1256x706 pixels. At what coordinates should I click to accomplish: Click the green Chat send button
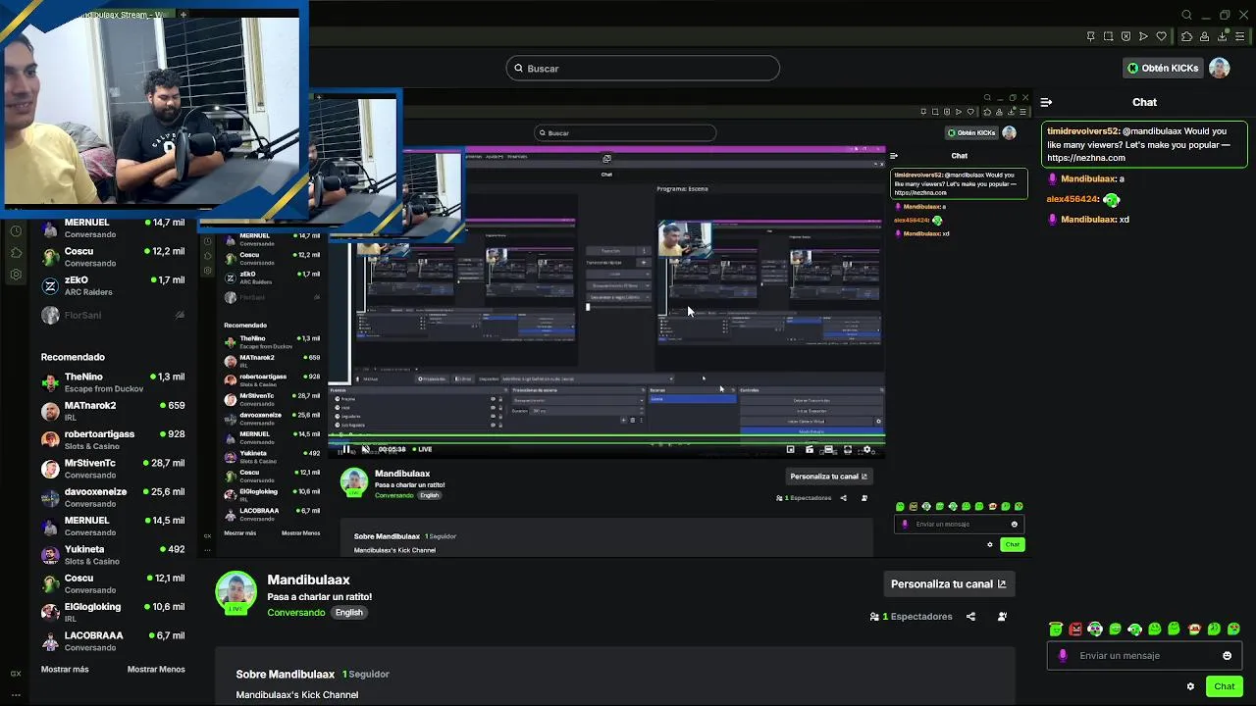click(1224, 686)
